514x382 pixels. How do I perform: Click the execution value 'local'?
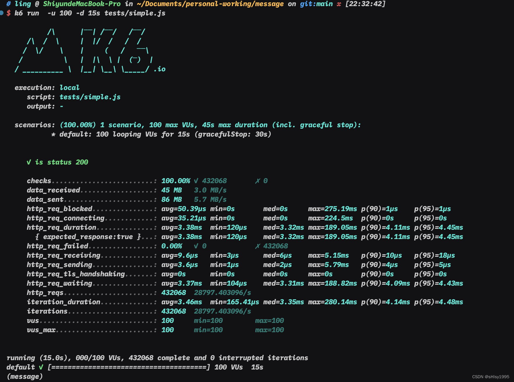[x=69, y=88]
